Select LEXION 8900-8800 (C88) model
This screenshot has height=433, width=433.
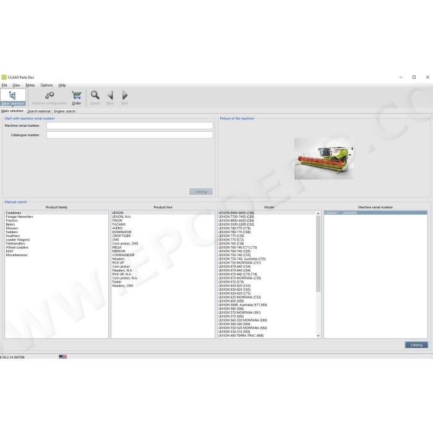click(x=267, y=213)
